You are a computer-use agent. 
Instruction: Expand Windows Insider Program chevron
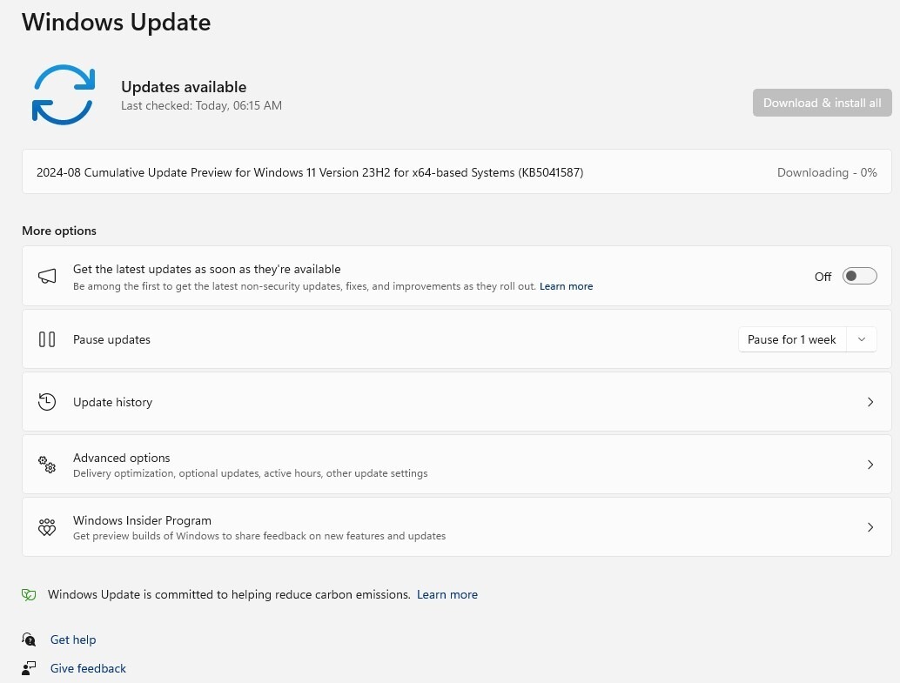(x=870, y=527)
